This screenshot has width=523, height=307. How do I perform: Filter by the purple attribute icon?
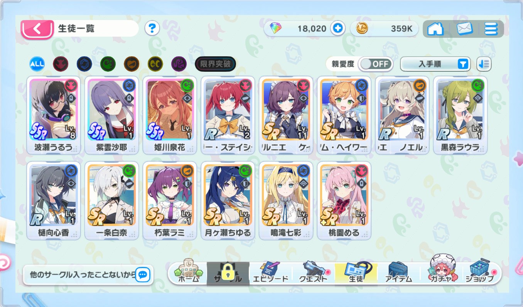pyautogui.click(x=179, y=64)
